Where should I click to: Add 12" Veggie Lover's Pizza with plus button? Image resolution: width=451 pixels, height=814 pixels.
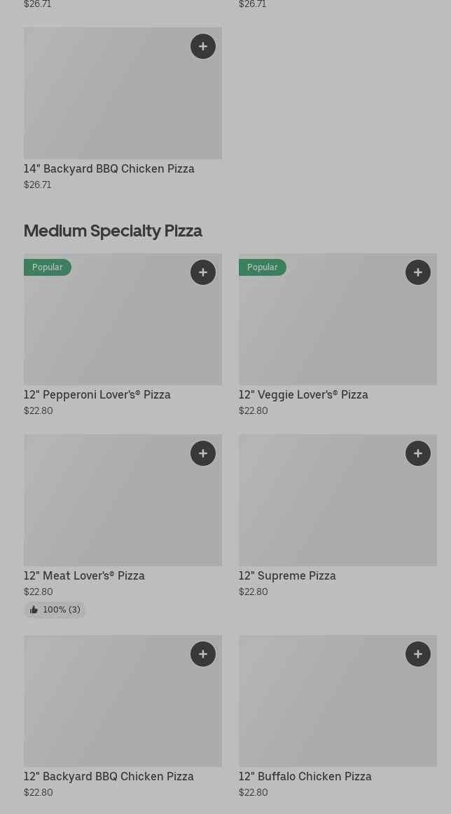[418, 272]
